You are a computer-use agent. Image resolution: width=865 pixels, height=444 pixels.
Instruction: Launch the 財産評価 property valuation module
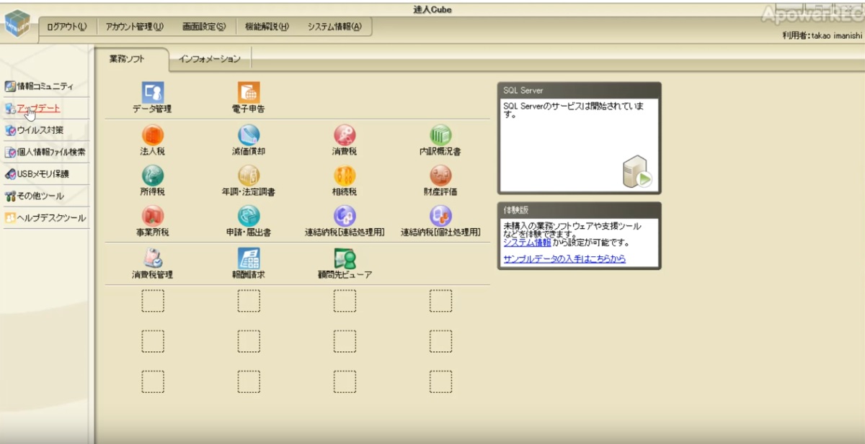pos(440,181)
